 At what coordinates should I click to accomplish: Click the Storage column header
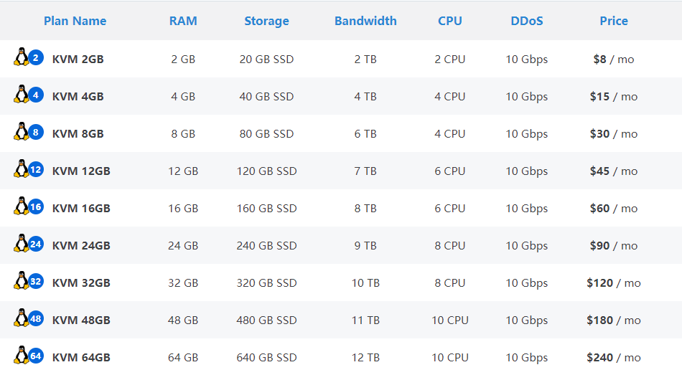pos(266,21)
